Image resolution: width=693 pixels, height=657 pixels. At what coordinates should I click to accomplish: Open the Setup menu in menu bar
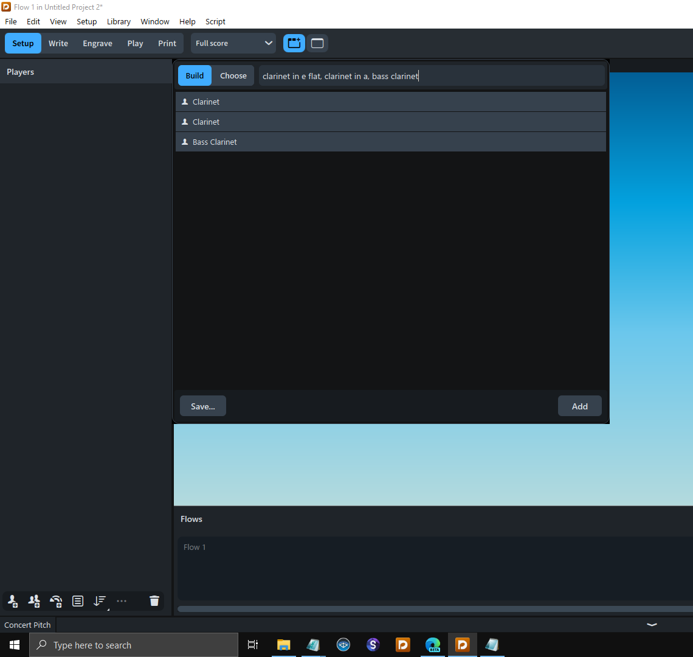click(86, 22)
